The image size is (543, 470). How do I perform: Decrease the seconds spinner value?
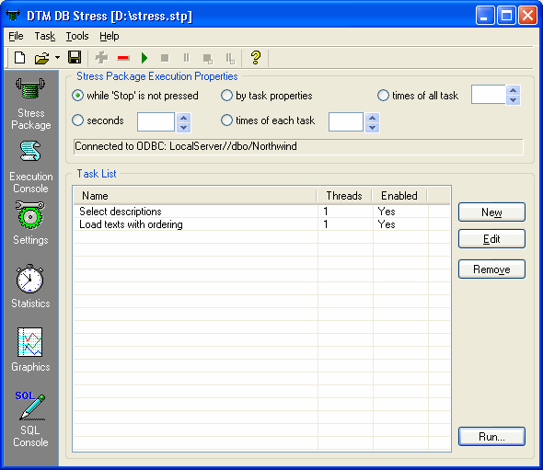tap(183, 127)
